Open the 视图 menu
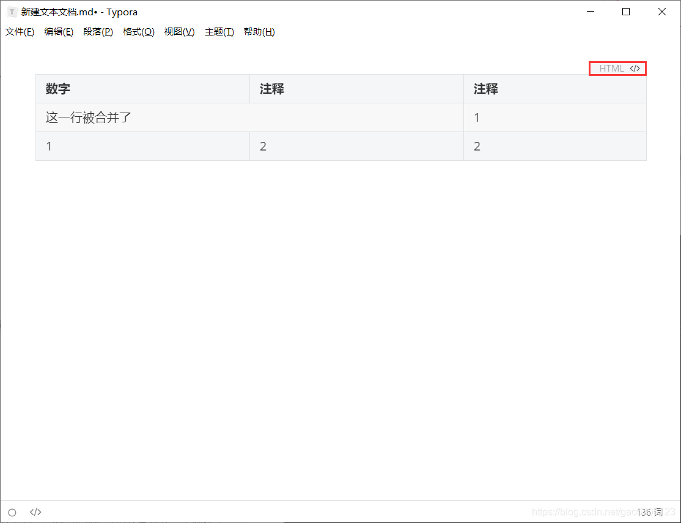Viewport: 681px width, 523px height. click(179, 32)
